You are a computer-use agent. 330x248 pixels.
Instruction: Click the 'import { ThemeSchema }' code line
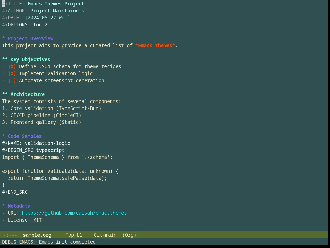pyautogui.click(x=57, y=157)
